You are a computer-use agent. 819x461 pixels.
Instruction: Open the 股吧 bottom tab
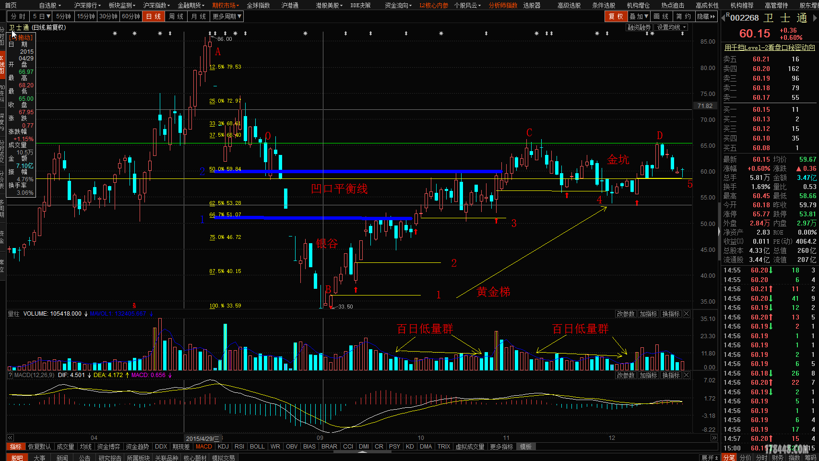click(x=17, y=458)
